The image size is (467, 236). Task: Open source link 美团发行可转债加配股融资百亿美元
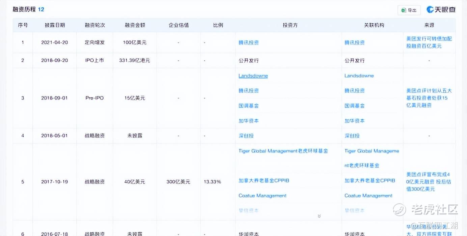429,42
